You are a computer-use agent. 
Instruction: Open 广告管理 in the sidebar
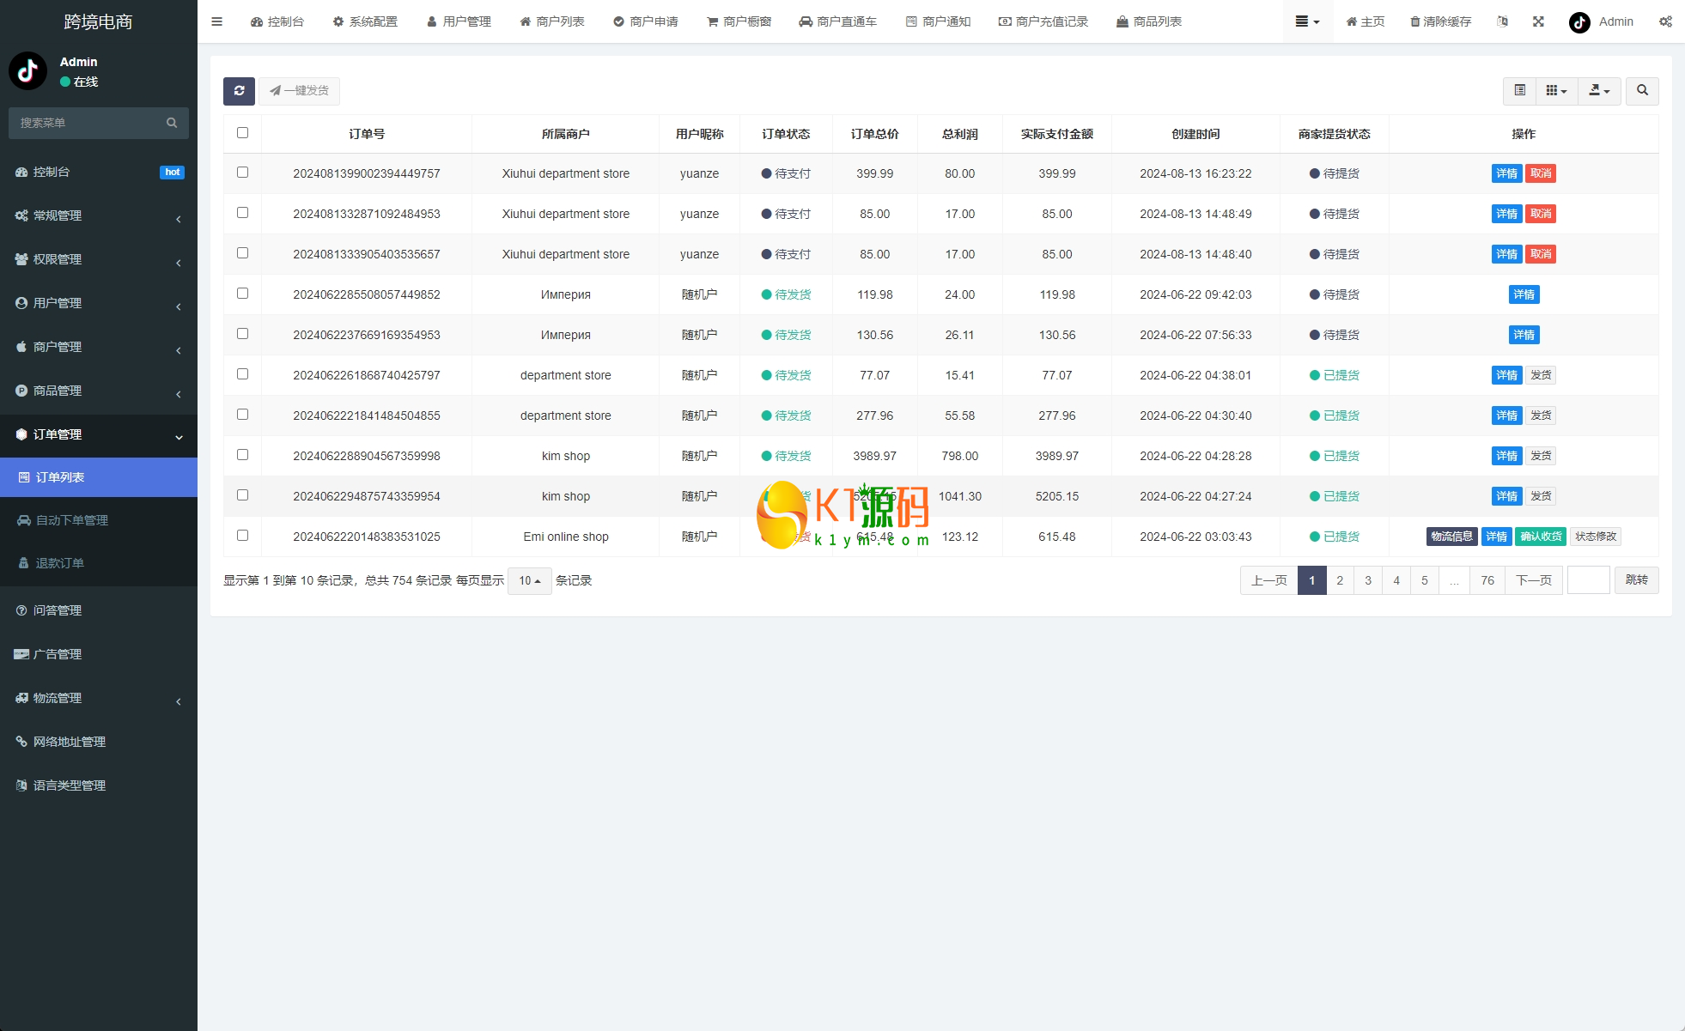pyautogui.click(x=99, y=654)
